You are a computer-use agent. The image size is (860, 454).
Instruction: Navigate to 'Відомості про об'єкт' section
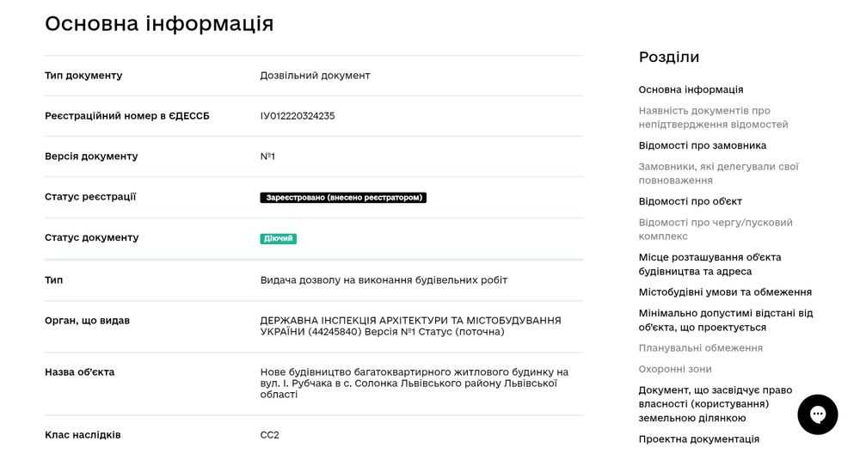pyautogui.click(x=690, y=201)
